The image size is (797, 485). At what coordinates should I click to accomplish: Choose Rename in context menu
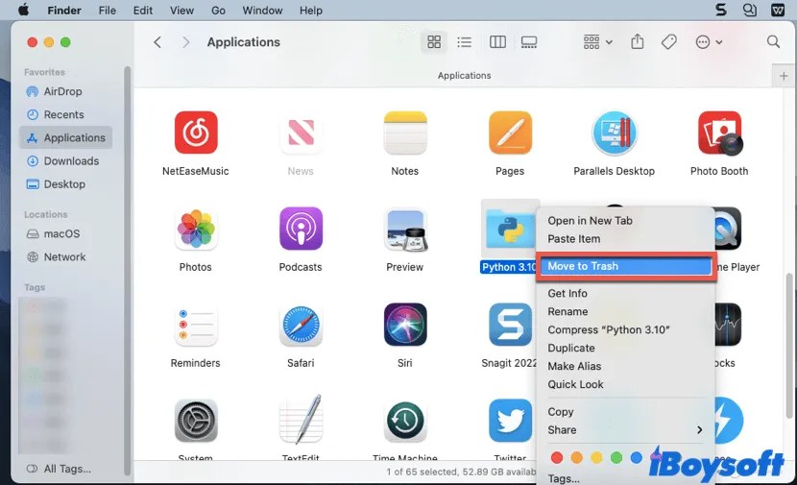(x=625, y=311)
